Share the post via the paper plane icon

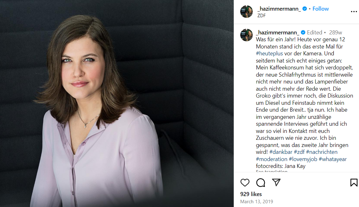[x=276, y=182]
